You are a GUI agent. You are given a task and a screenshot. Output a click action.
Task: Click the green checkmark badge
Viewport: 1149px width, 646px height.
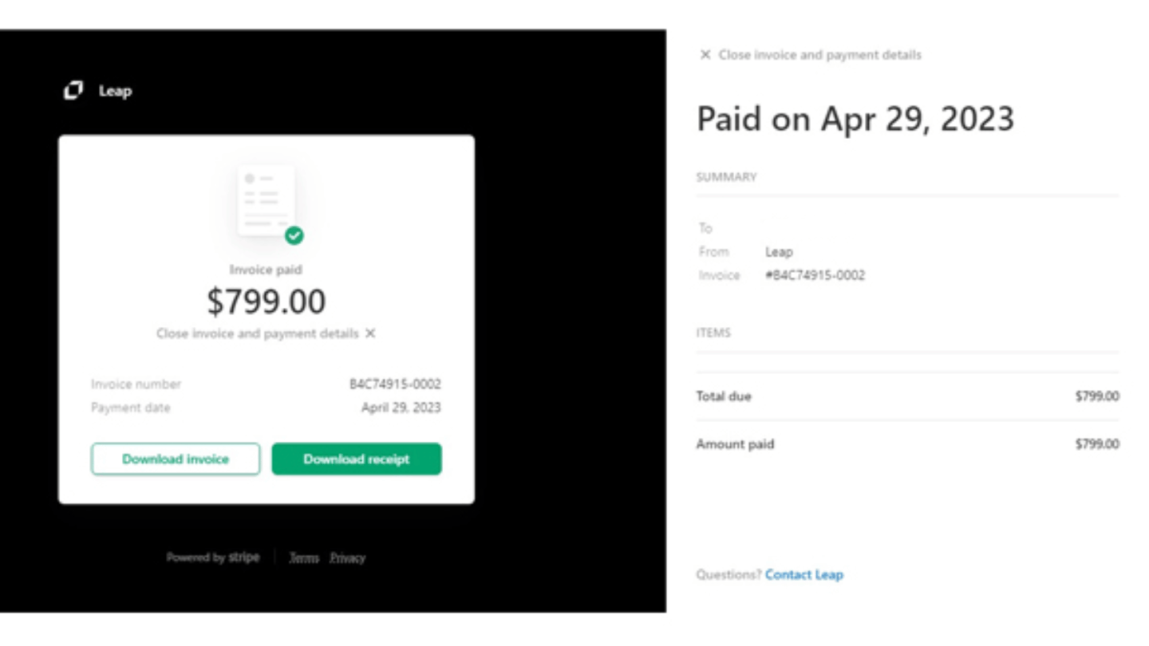click(294, 235)
